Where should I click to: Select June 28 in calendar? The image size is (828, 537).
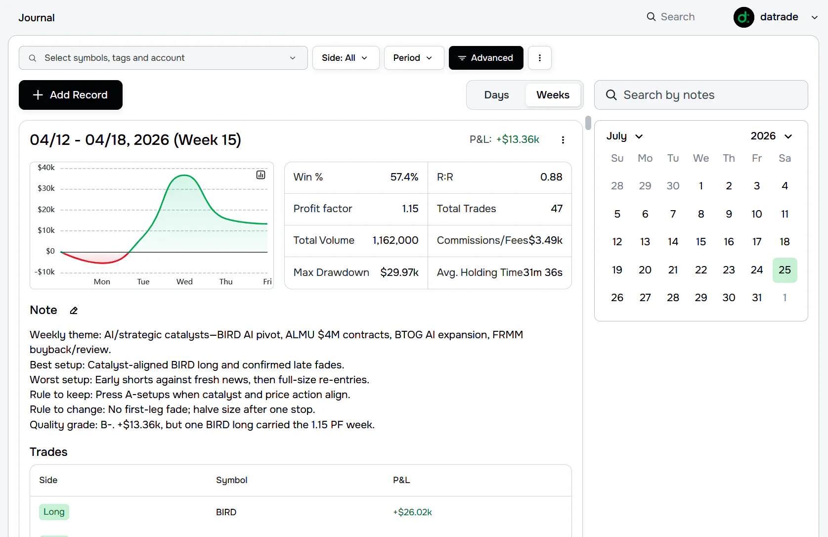(617, 186)
